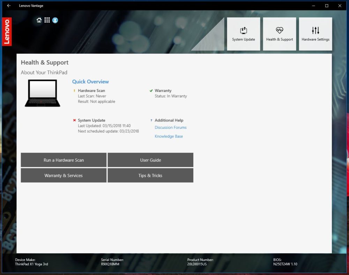Viewport: 349px width, 275px height.
Task: Click the About Your ThinkPad subtitle
Action: click(44, 73)
